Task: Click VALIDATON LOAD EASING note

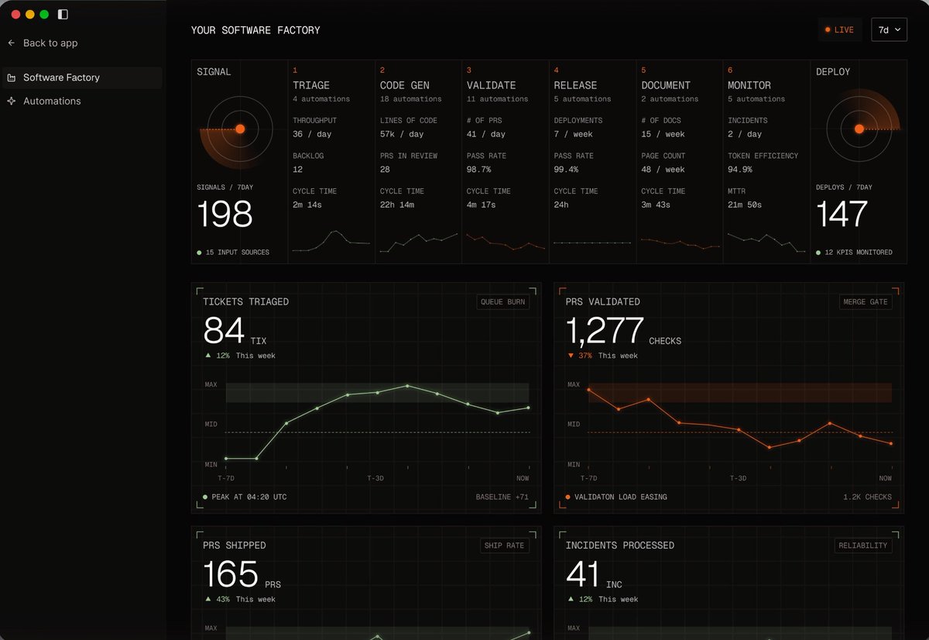Action: pos(621,497)
